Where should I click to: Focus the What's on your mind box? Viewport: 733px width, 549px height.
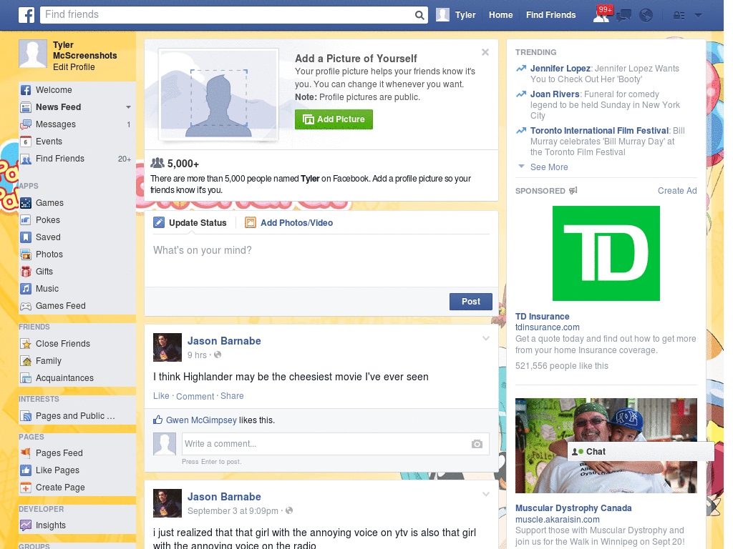(321, 260)
